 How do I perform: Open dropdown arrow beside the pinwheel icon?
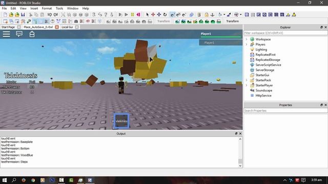click(x=240, y=15)
